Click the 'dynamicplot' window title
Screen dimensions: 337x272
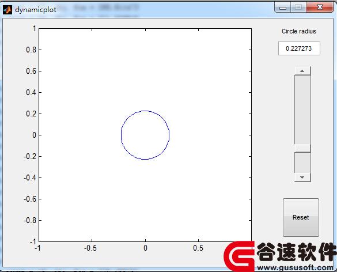tap(36, 10)
